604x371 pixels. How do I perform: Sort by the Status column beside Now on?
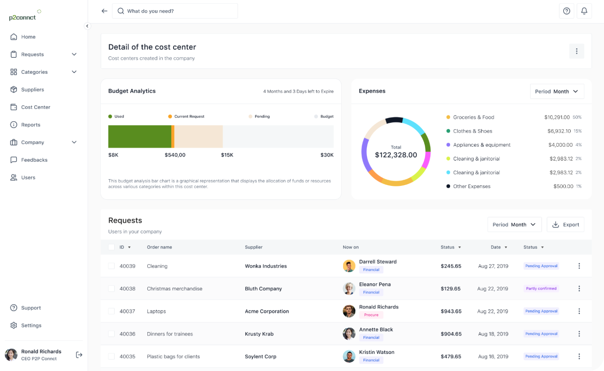point(451,247)
